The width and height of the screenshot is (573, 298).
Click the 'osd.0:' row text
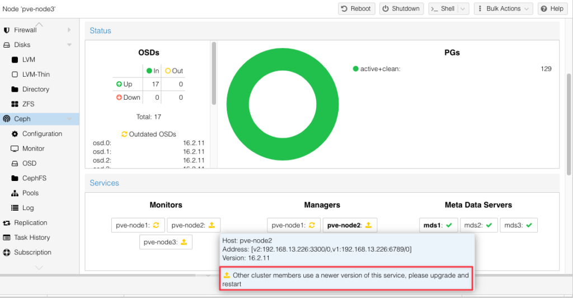click(102, 143)
